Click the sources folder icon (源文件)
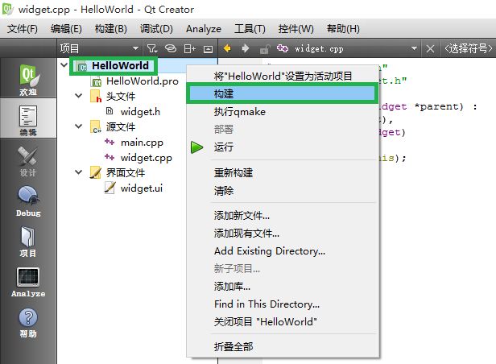496x364 pixels. pyautogui.click(x=96, y=126)
